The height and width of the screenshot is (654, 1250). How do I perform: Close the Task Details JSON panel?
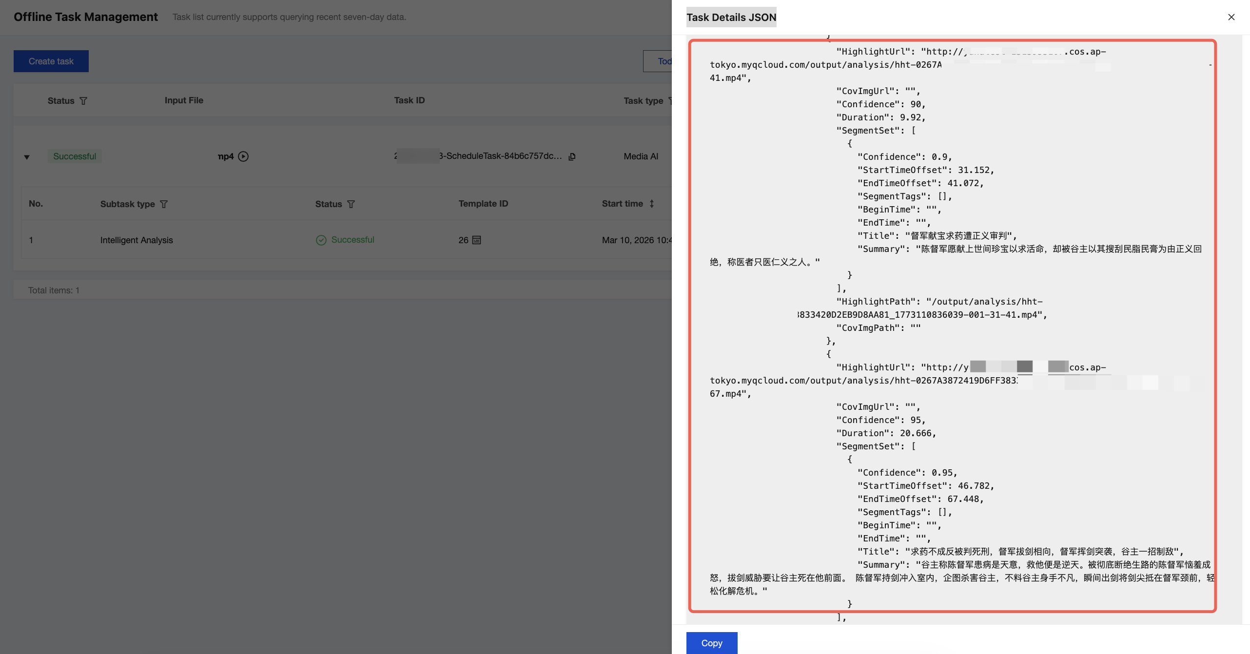point(1231,17)
